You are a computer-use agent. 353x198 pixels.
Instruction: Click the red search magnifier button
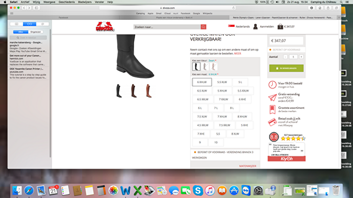(203, 27)
